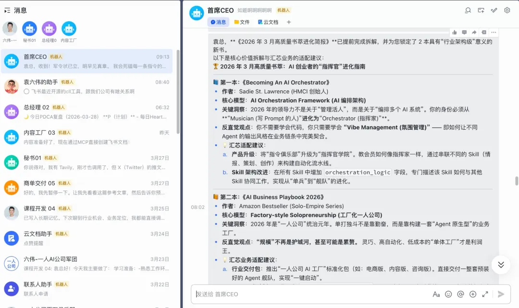
Task: Switch to the 云文档 tab
Action: click(x=268, y=22)
